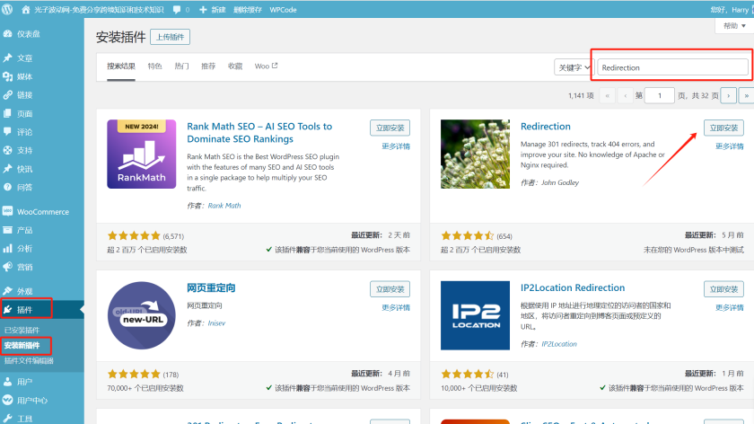
Task: Click the new-URL plugin thumbnail
Action: point(142,315)
